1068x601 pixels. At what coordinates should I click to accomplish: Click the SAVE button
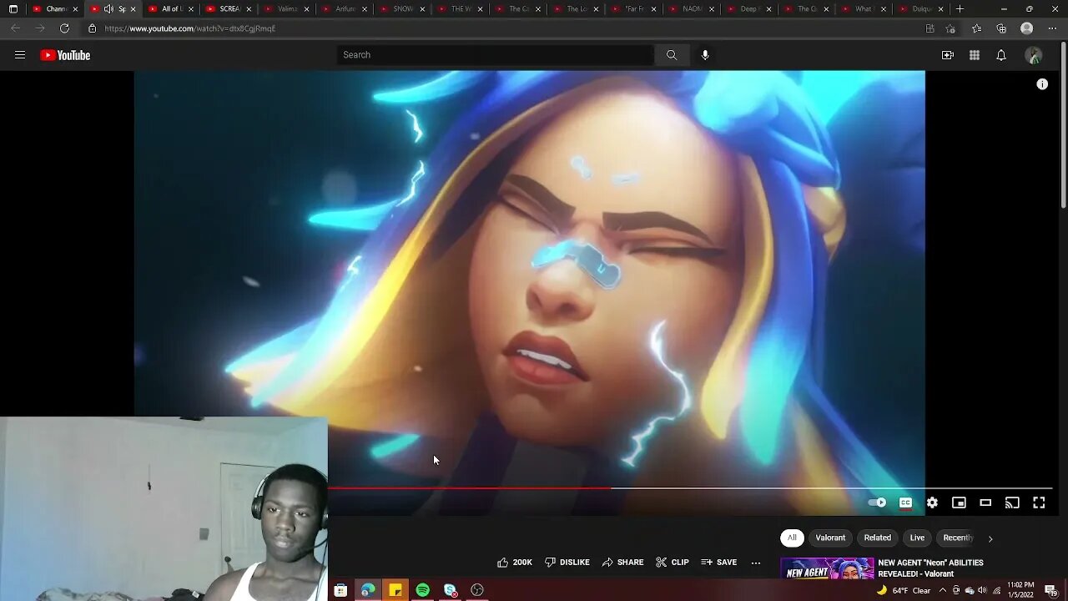(x=719, y=563)
